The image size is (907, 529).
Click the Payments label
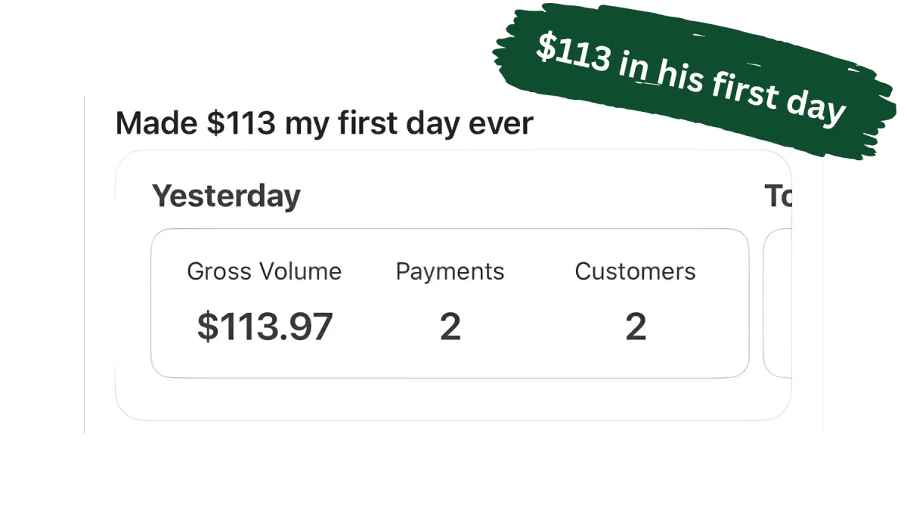click(450, 271)
